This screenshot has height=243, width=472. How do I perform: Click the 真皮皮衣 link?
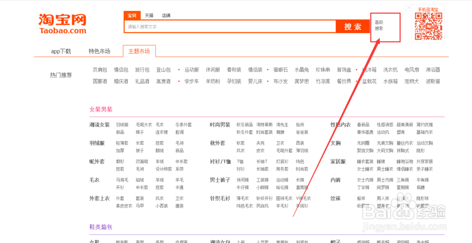click(x=124, y=206)
